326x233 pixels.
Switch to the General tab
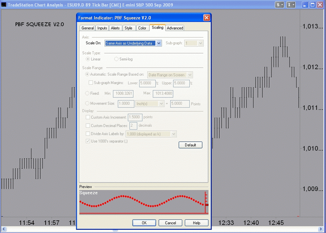(x=87, y=28)
